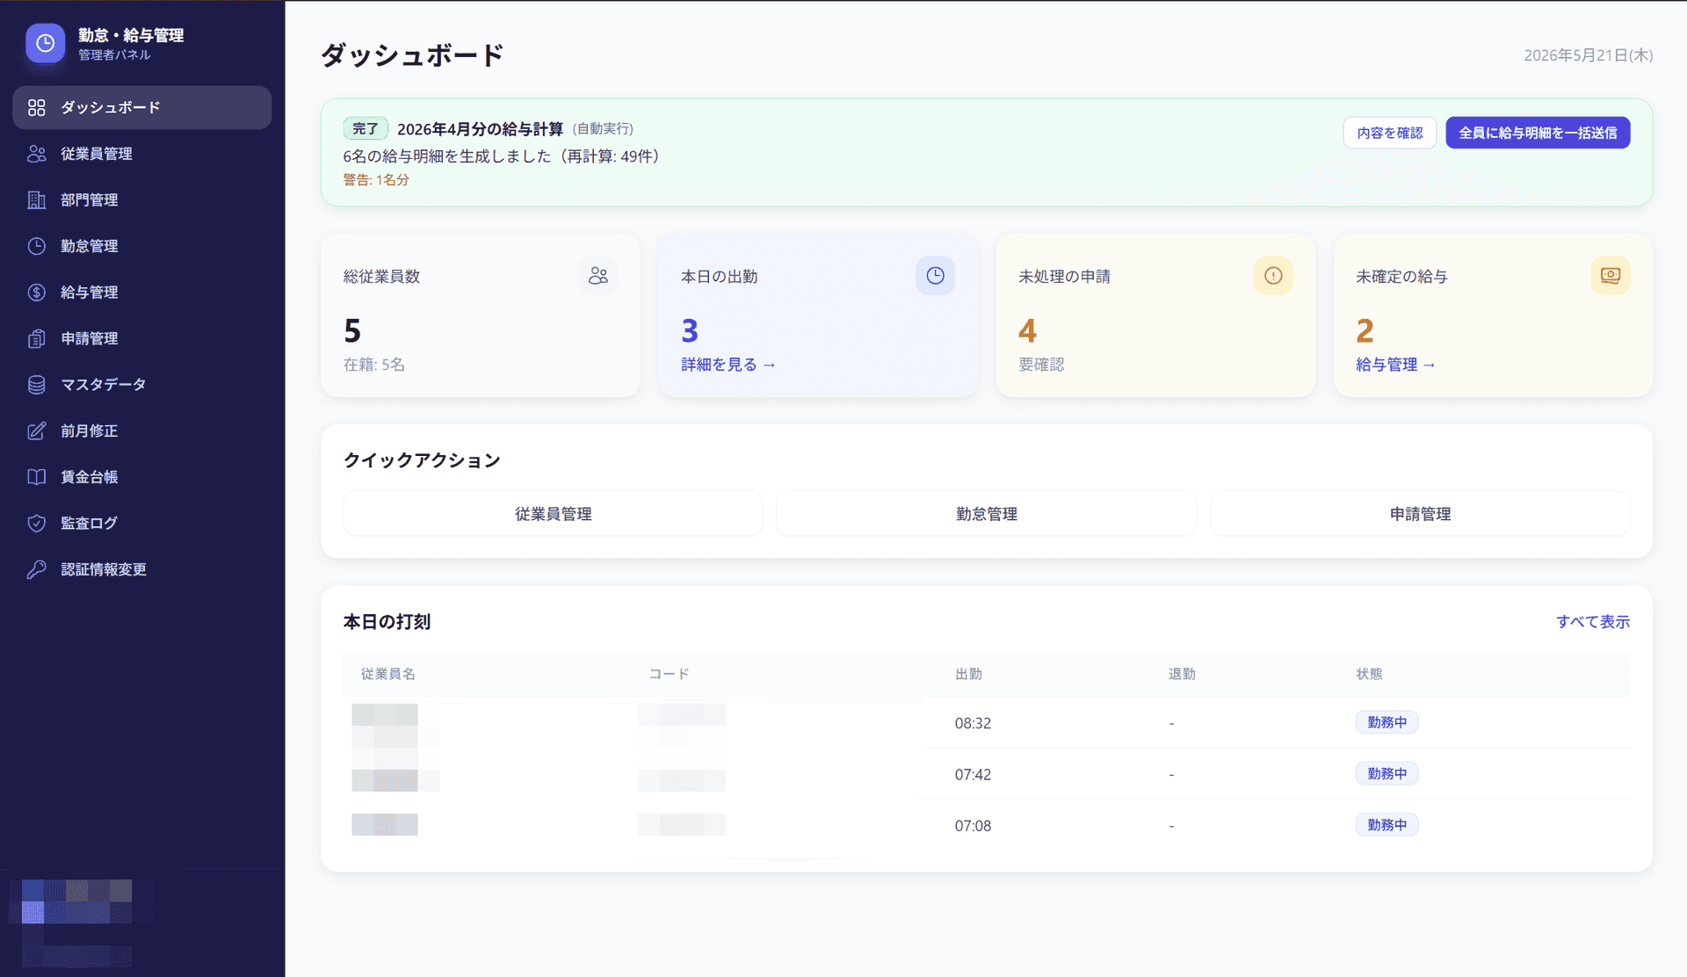Open マスタデータ in the sidebar
This screenshot has width=1687, height=977.
click(x=142, y=385)
